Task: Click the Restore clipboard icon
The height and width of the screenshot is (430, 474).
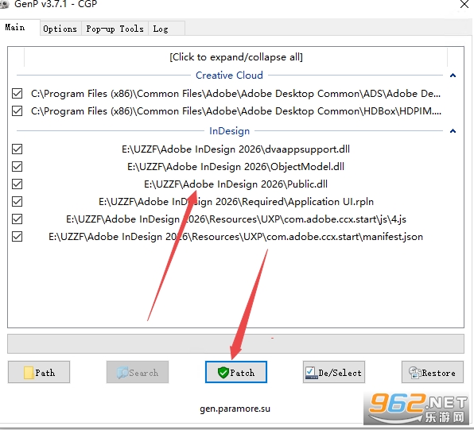Action: tap(415, 373)
